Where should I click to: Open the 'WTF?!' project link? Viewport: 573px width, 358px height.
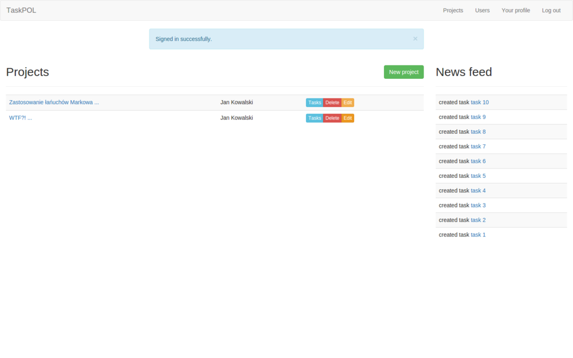20,118
